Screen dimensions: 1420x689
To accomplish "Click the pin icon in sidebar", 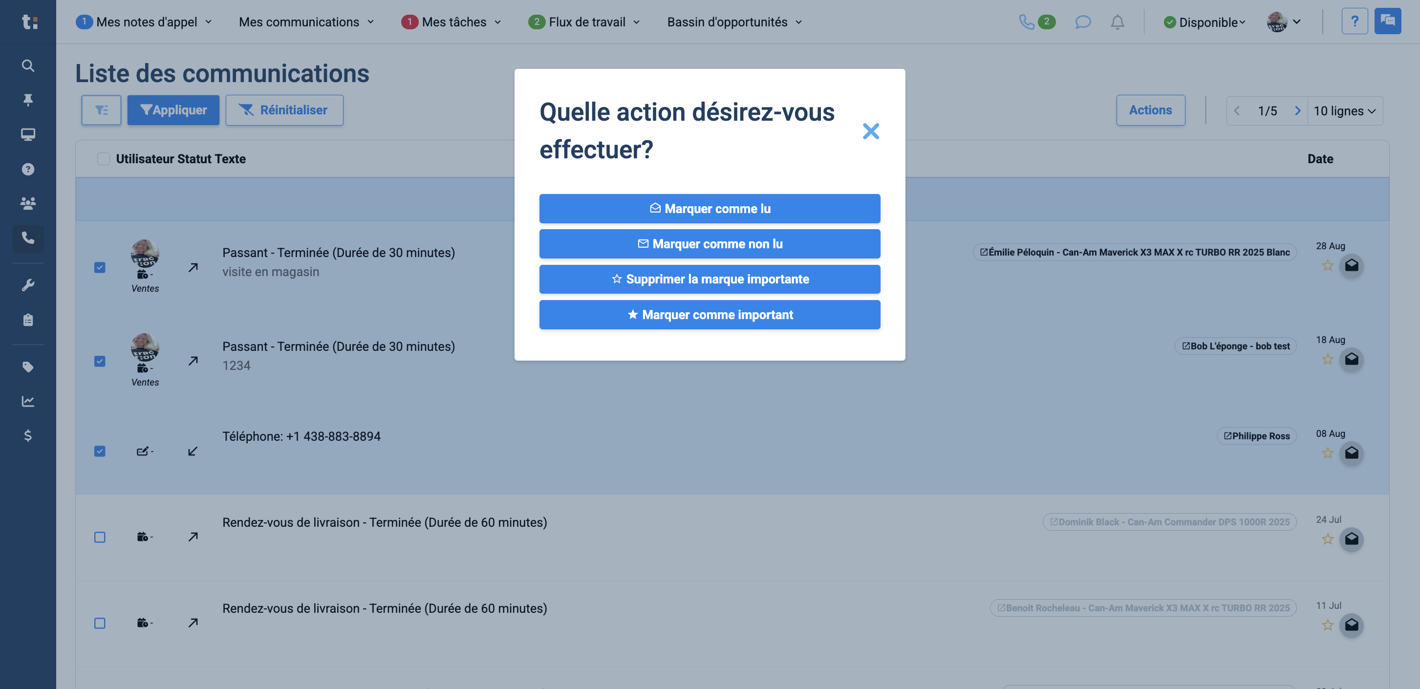I will point(27,100).
